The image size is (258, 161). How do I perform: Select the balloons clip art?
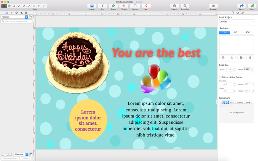click(156, 79)
